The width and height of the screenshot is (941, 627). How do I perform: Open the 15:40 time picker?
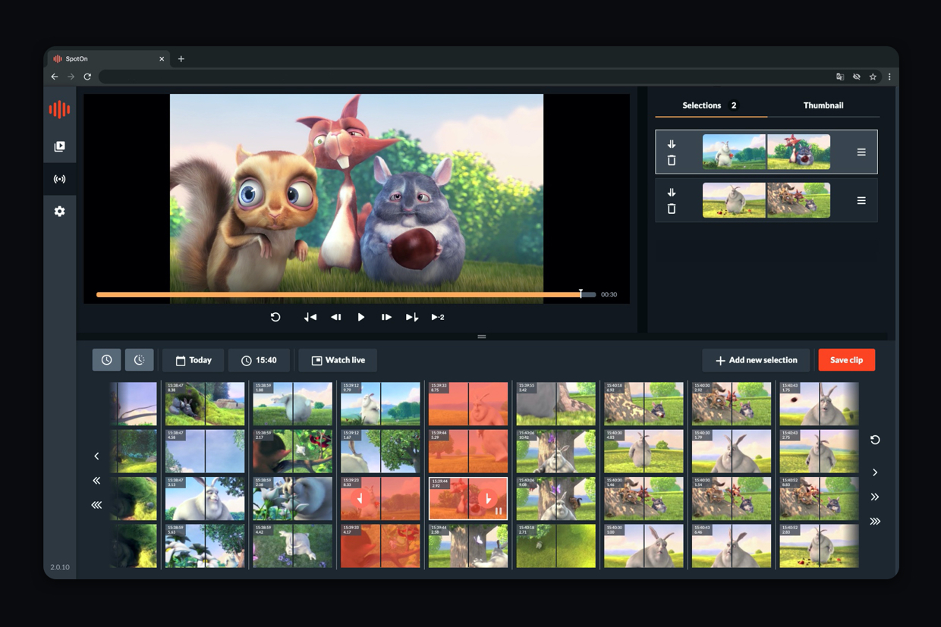click(259, 360)
